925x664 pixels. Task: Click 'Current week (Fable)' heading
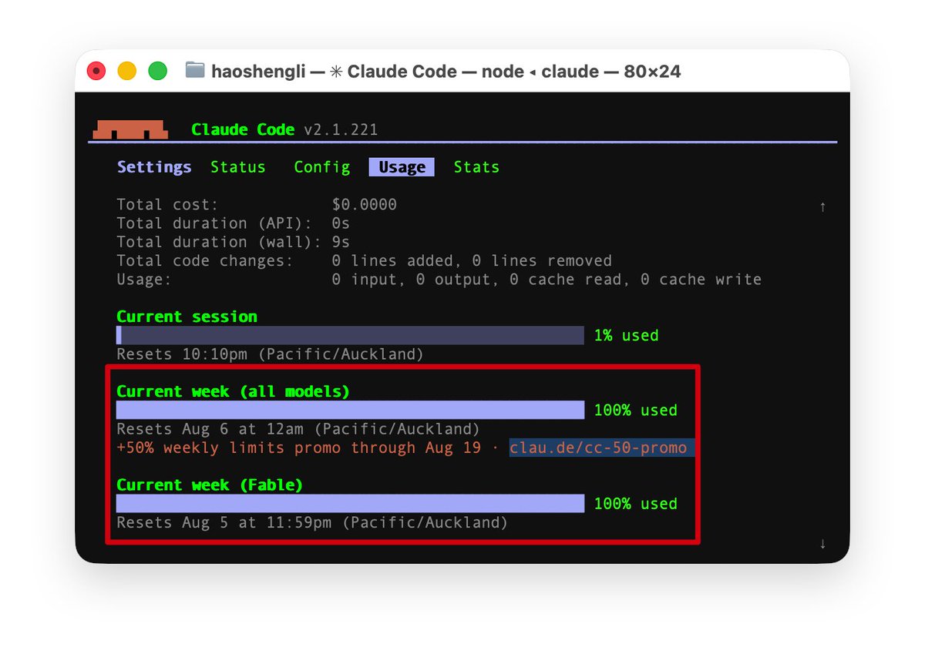(x=210, y=485)
